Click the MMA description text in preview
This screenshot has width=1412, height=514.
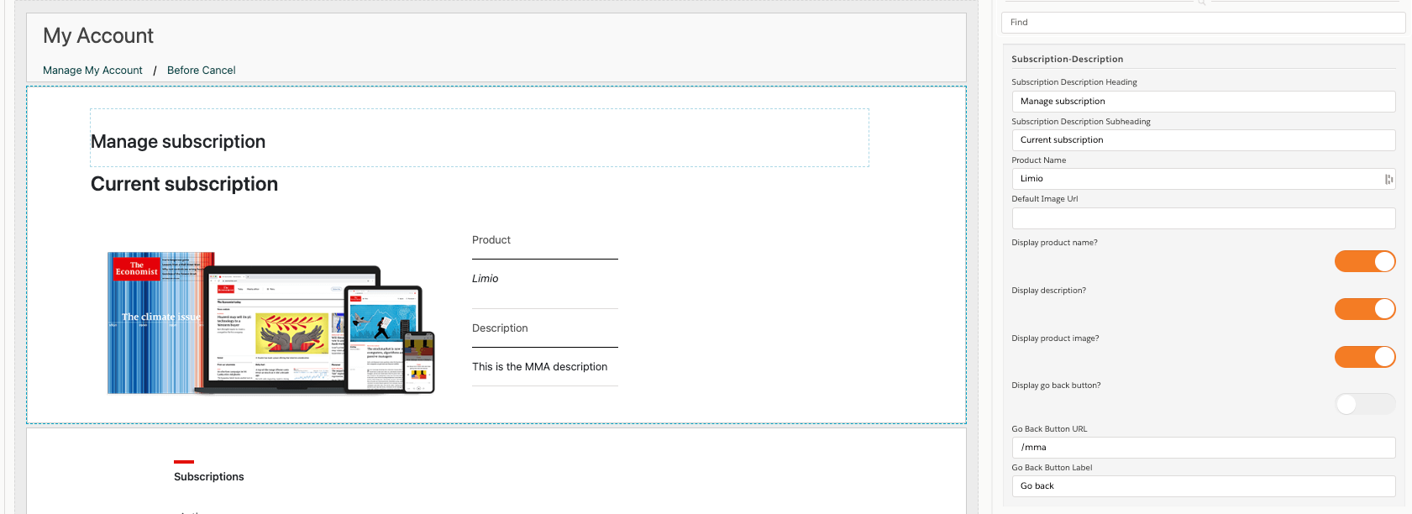click(539, 367)
